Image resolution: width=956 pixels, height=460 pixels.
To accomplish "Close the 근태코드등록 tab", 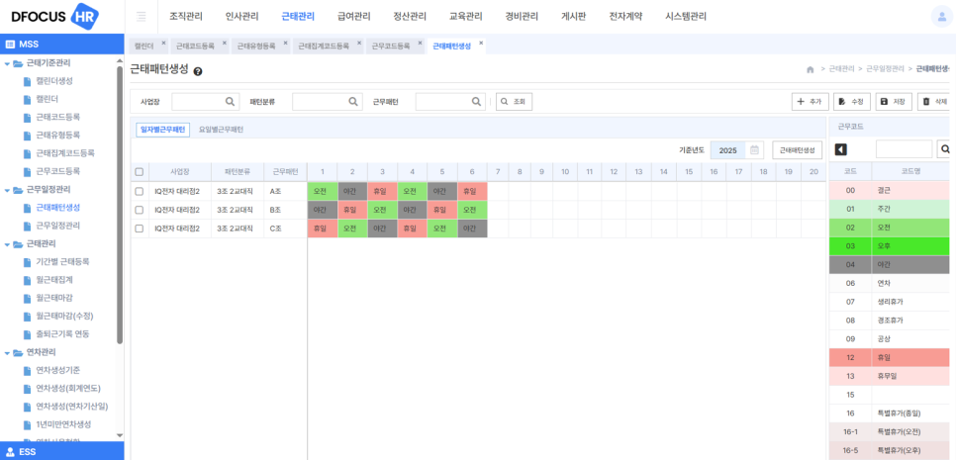I will [225, 43].
